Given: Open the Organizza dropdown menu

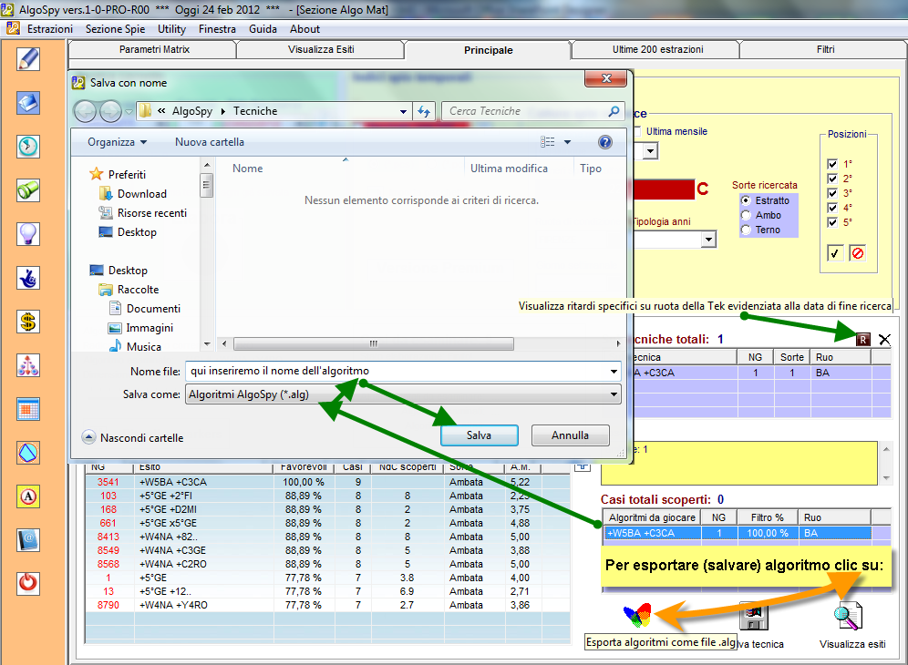Looking at the screenshot, I should 117,142.
